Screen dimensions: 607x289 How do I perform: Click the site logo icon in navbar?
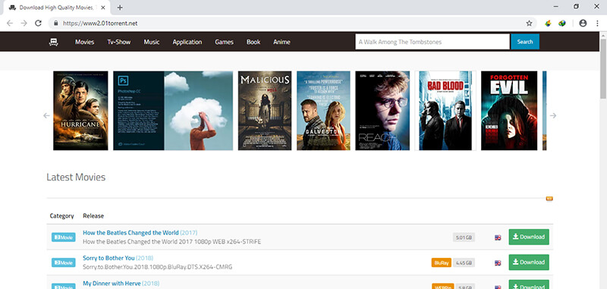click(x=53, y=42)
